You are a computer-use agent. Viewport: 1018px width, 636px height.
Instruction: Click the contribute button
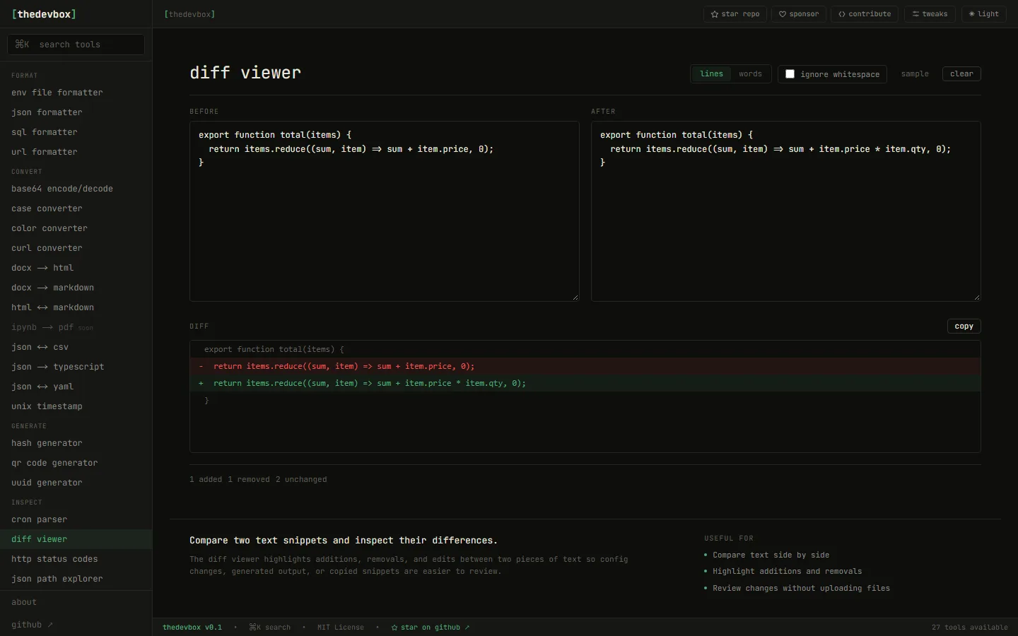865,14
